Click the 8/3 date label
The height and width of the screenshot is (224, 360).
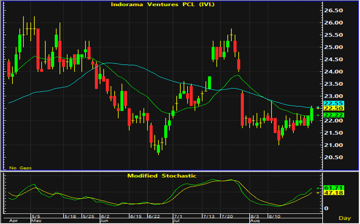point(255,216)
